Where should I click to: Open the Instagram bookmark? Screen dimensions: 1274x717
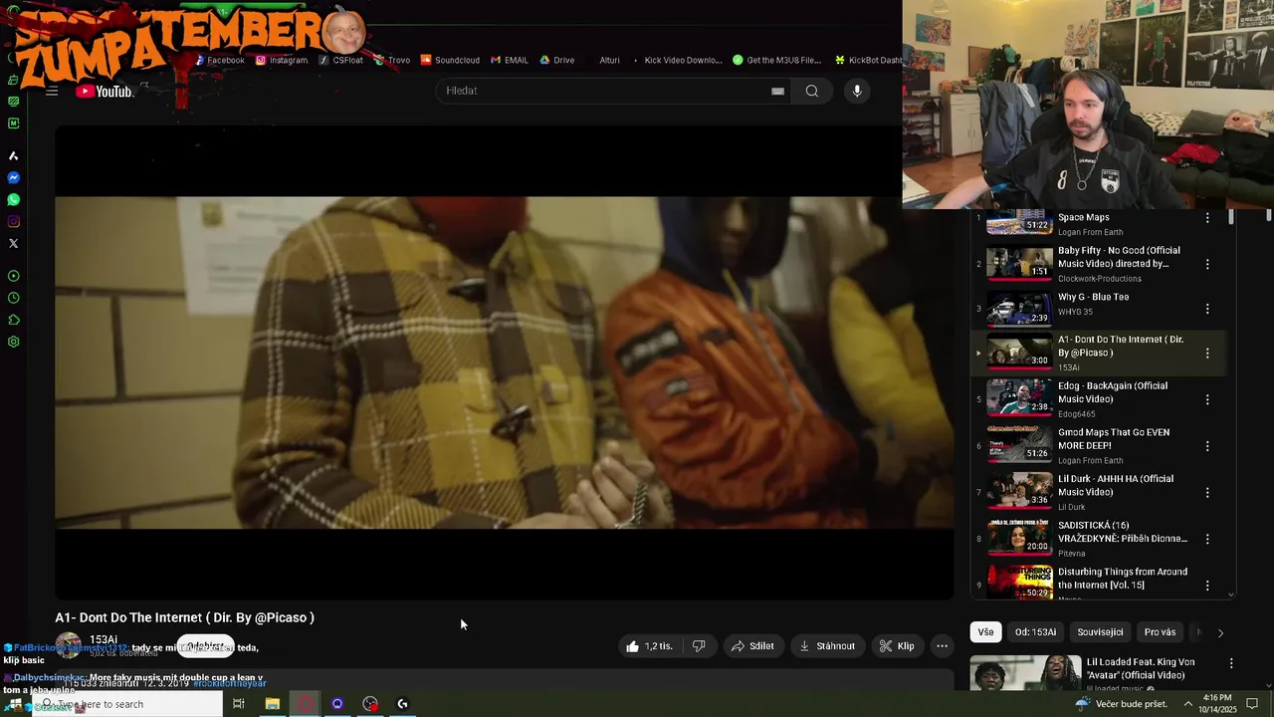coord(282,60)
